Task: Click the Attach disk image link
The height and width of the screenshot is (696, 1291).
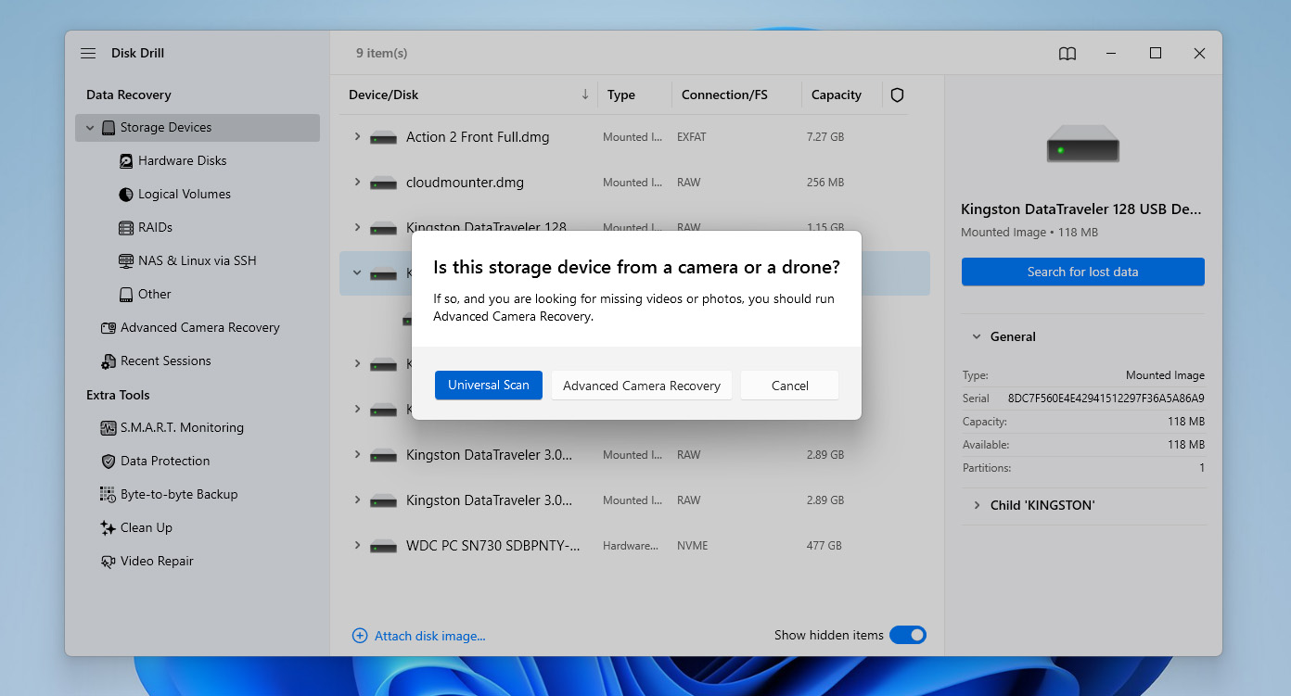Action: (x=429, y=636)
